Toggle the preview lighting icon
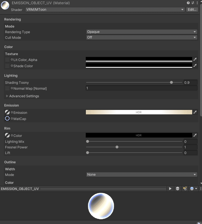Screen dimensions: 202x224 tap(185, 189)
